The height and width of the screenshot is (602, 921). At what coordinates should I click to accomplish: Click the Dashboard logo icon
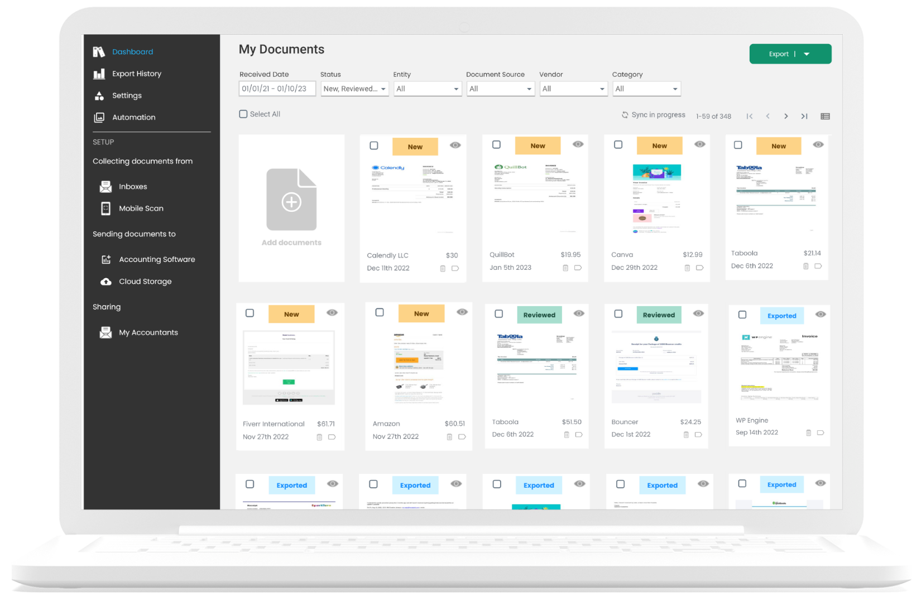pos(99,52)
